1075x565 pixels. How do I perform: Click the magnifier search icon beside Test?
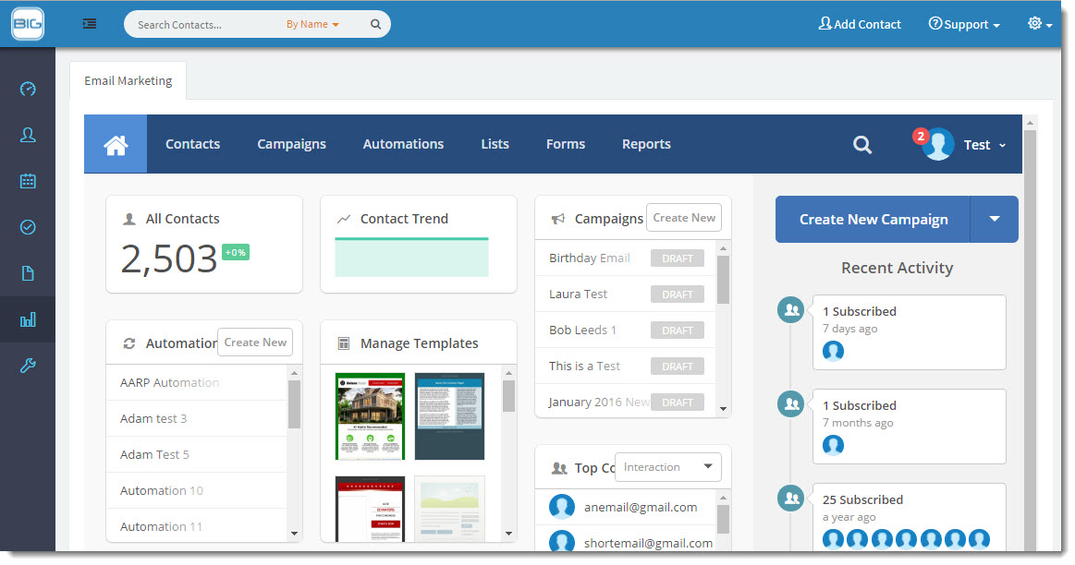[862, 145]
